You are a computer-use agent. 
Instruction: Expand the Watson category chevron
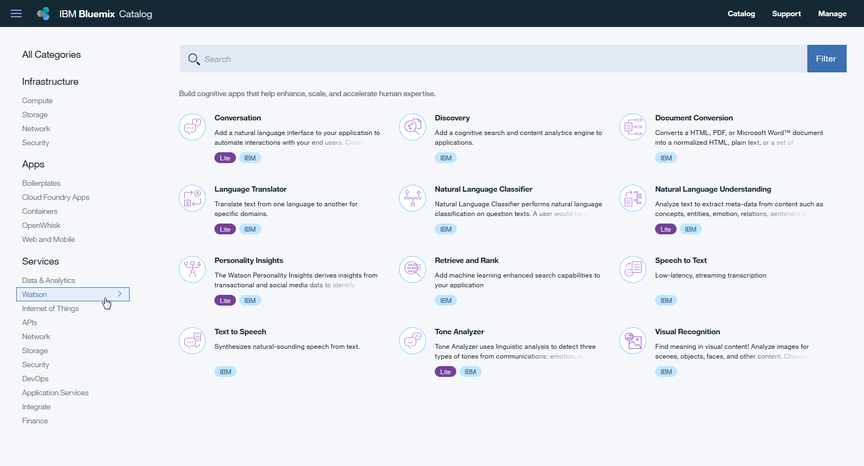(x=120, y=294)
